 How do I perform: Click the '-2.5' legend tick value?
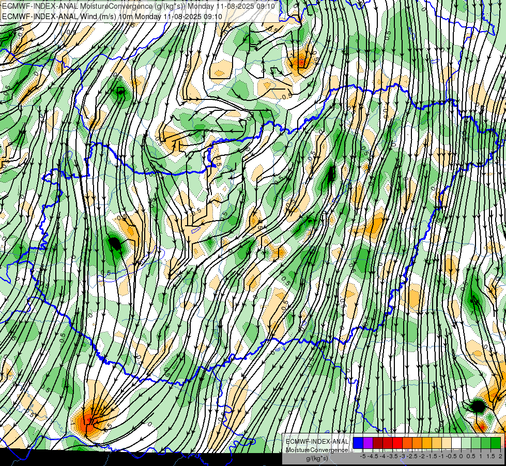(x=412, y=456)
